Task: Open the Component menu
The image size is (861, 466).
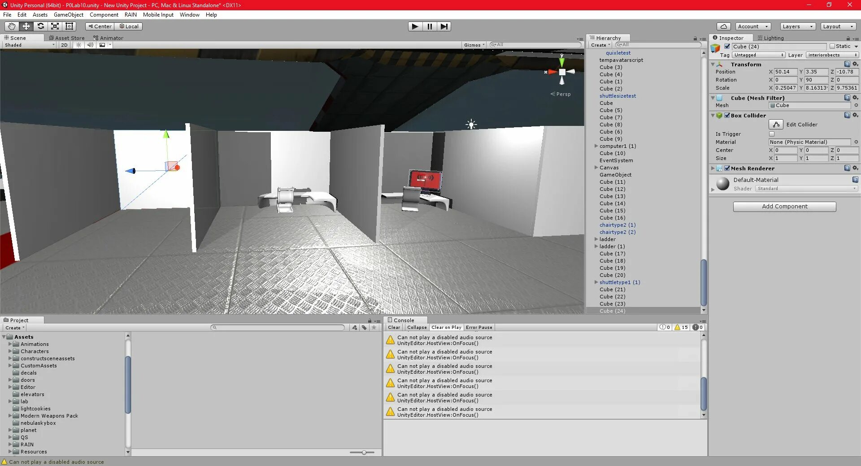Action: coord(104,15)
